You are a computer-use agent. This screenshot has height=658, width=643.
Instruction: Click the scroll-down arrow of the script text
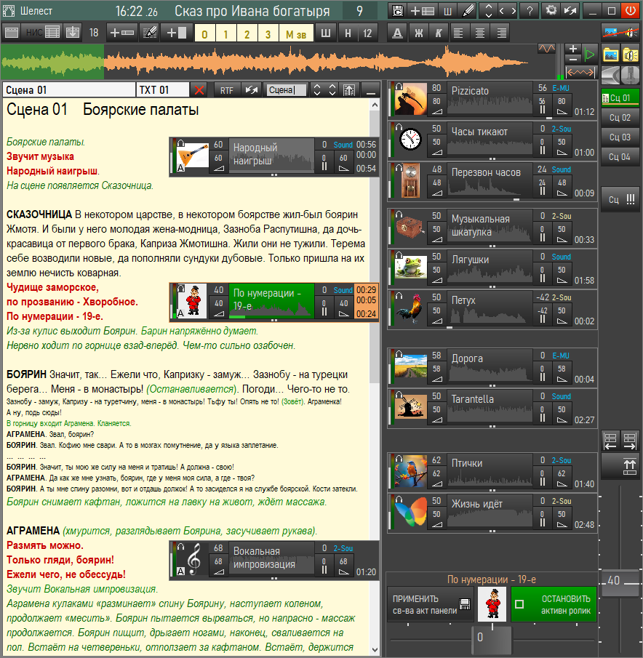[375, 650]
